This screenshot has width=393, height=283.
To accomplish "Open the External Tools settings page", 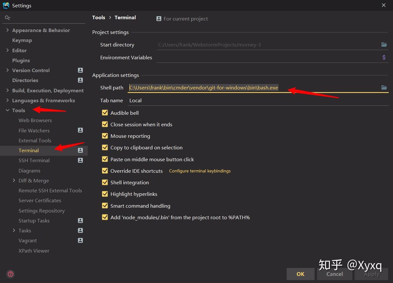I will (x=35, y=140).
